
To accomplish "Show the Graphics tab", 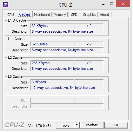I will click(90, 15).
